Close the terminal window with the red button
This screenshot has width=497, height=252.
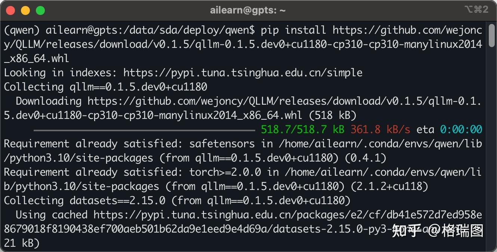[10, 10]
